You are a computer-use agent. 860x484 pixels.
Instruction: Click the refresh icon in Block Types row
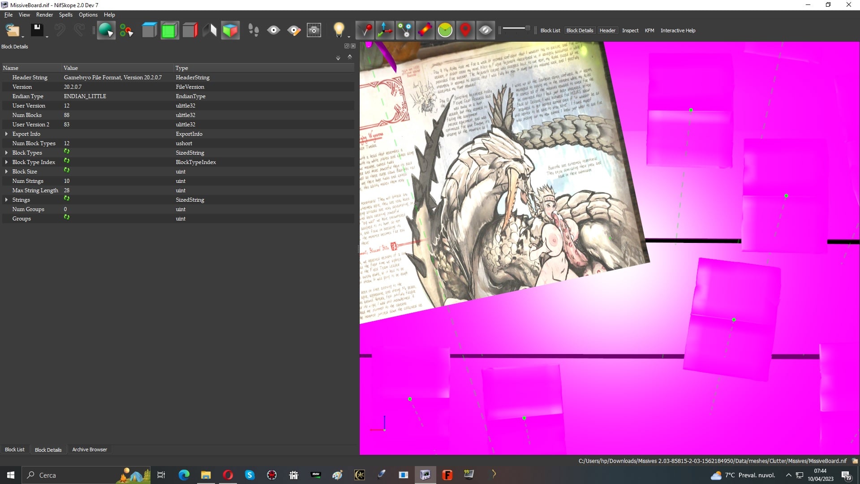(67, 151)
